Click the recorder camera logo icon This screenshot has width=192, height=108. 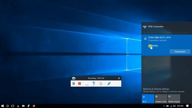coord(73,78)
